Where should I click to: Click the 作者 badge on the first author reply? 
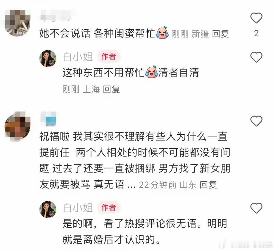tap(108, 57)
